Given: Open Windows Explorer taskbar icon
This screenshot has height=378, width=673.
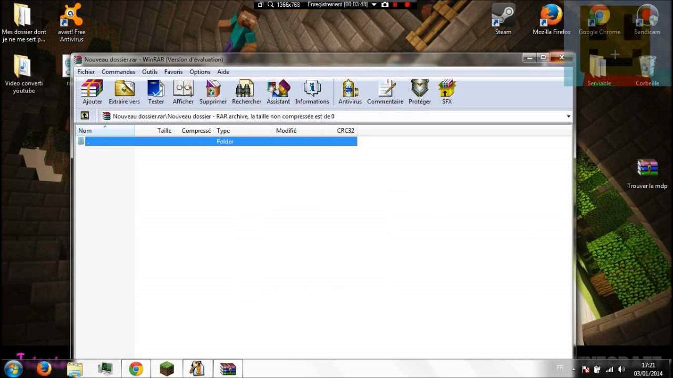Looking at the screenshot, I should pos(75,369).
